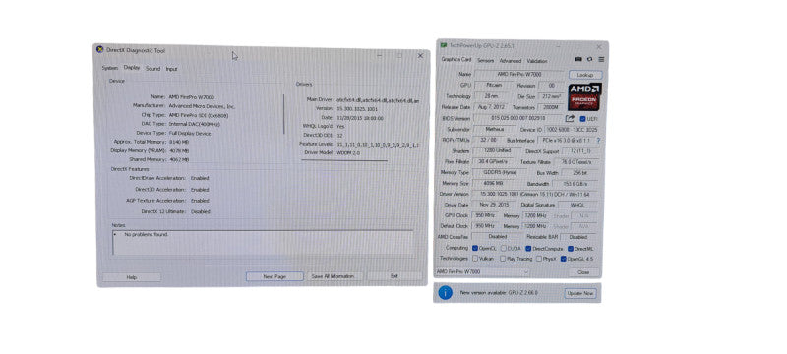
Task: Click the AMD Radeon Graphics logo
Action: (x=584, y=96)
